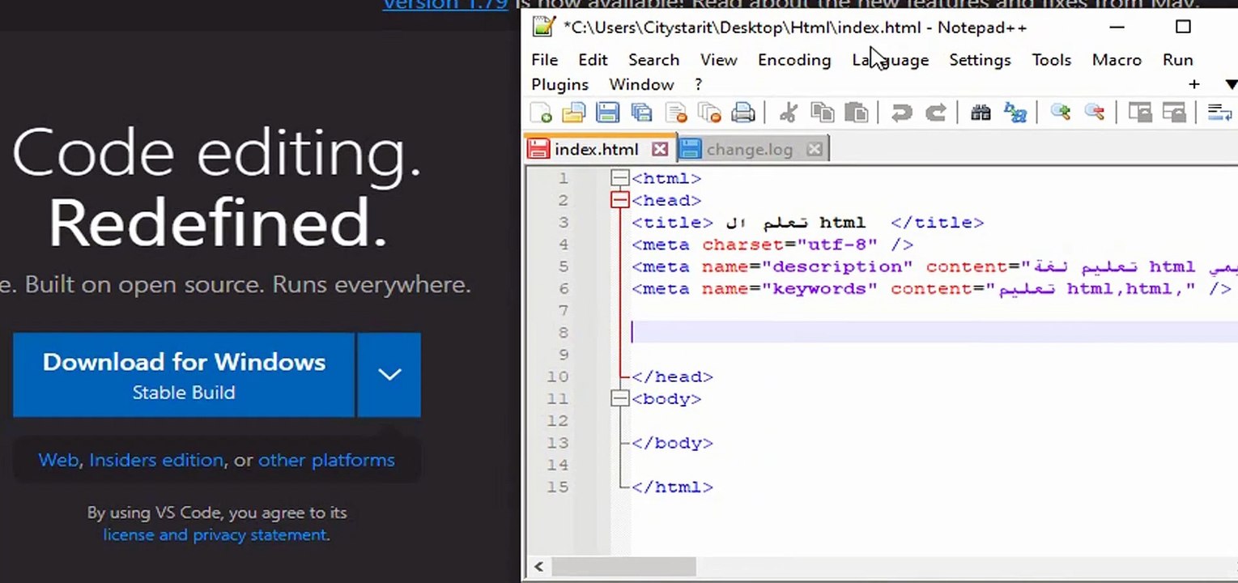Image resolution: width=1238 pixels, height=583 pixels.
Task: Open the Tools menu
Action: pos(1051,60)
